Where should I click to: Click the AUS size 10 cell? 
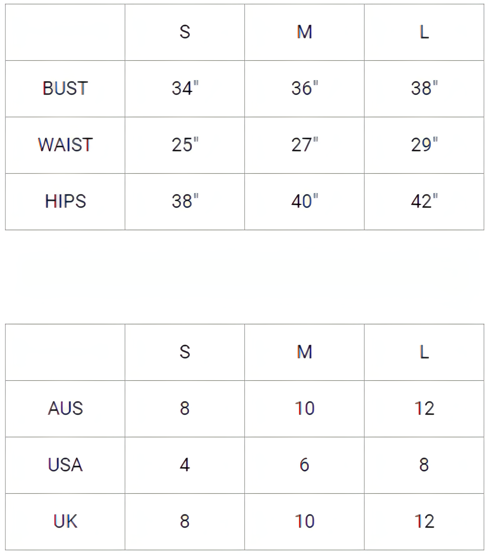pyautogui.click(x=304, y=408)
